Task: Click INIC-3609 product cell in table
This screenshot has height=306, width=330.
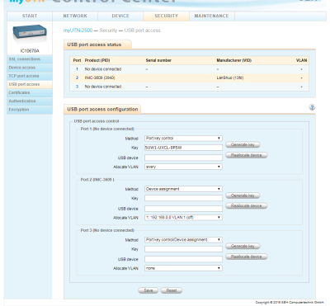Action: [100, 78]
